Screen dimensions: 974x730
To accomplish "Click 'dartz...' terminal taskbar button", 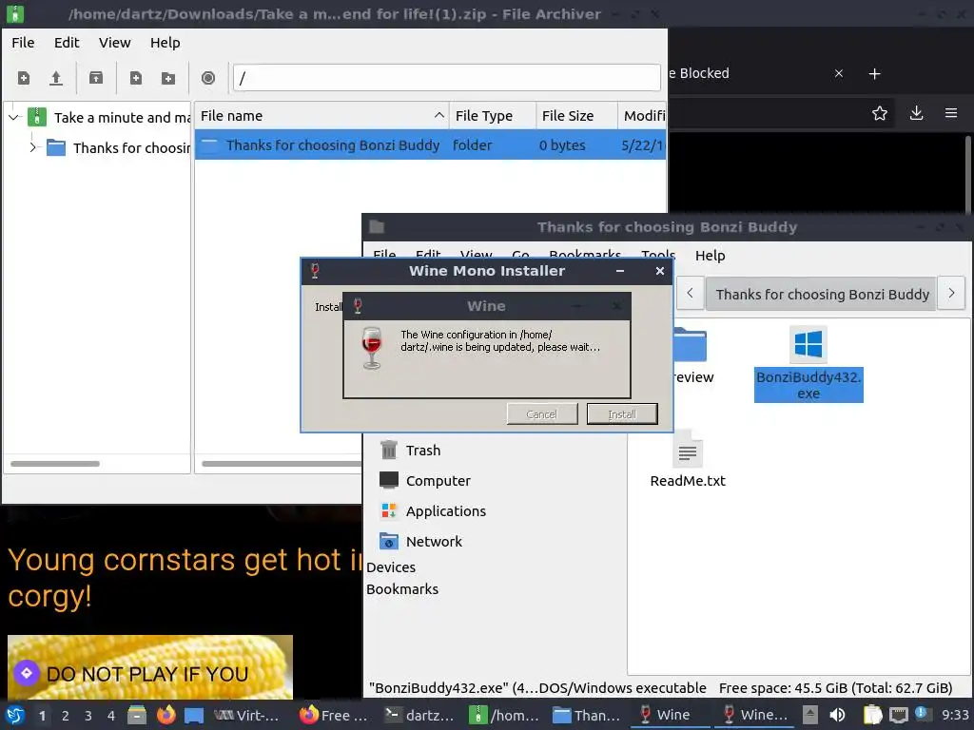I will point(419,715).
